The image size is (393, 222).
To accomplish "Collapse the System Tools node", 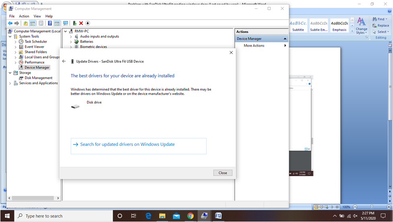I will click(10, 36).
